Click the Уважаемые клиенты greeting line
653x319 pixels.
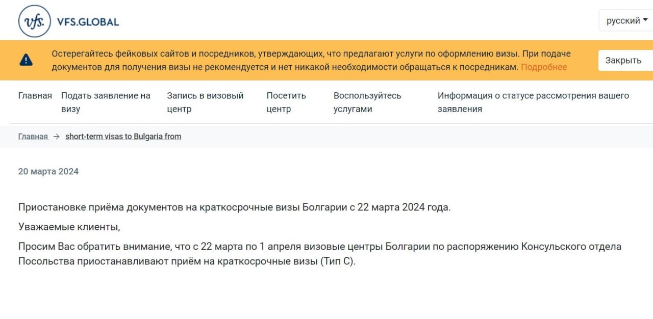(x=69, y=227)
